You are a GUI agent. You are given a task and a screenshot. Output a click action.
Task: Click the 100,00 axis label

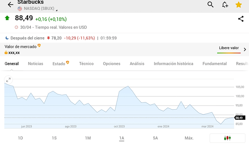[x=240, y=96]
